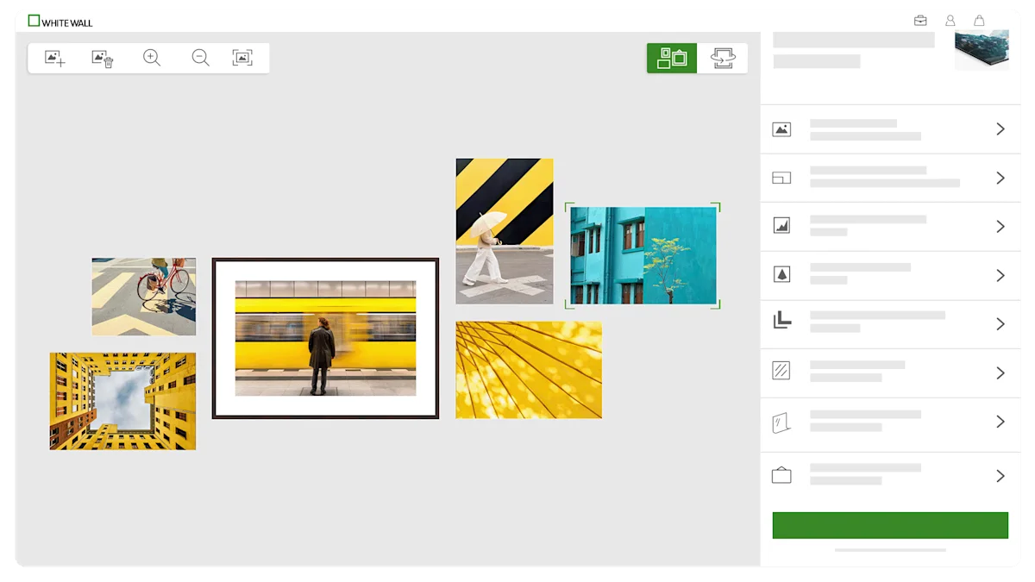Screen dimensions: 1035x582
Task: Select the umbrella and yellow stripes photo
Action: tap(505, 231)
